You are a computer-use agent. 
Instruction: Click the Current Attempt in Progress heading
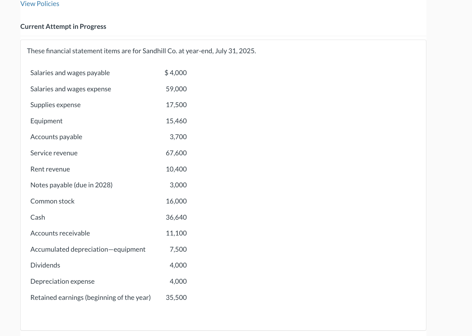pyautogui.click(x=63, y=26)
